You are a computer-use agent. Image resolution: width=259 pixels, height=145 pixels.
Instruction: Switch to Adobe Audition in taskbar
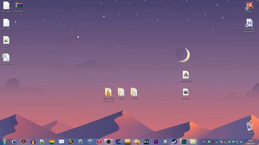point(184,142)
